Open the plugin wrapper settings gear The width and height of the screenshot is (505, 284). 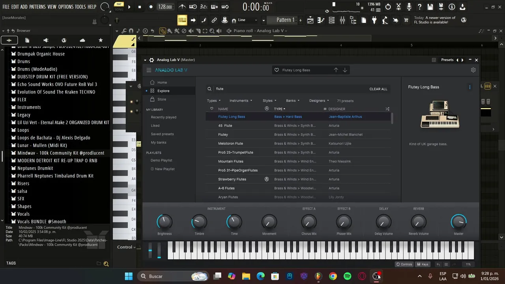pos(151,60)
